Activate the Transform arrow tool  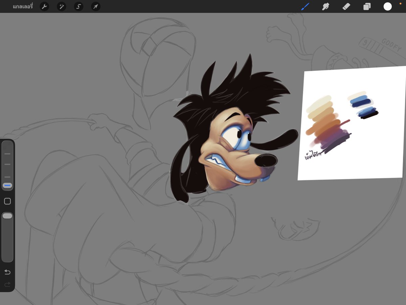(96, 6)
